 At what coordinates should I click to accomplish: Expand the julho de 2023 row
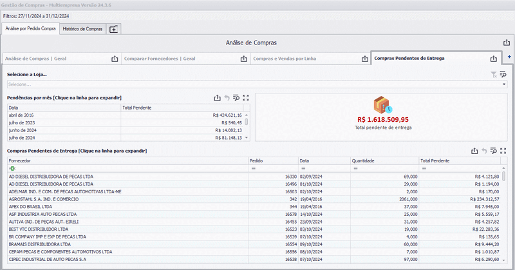[126, 123]
